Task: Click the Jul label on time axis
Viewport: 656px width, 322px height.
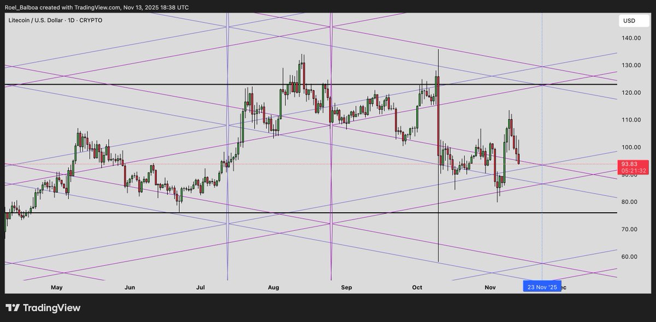Action: coord(201,287)
